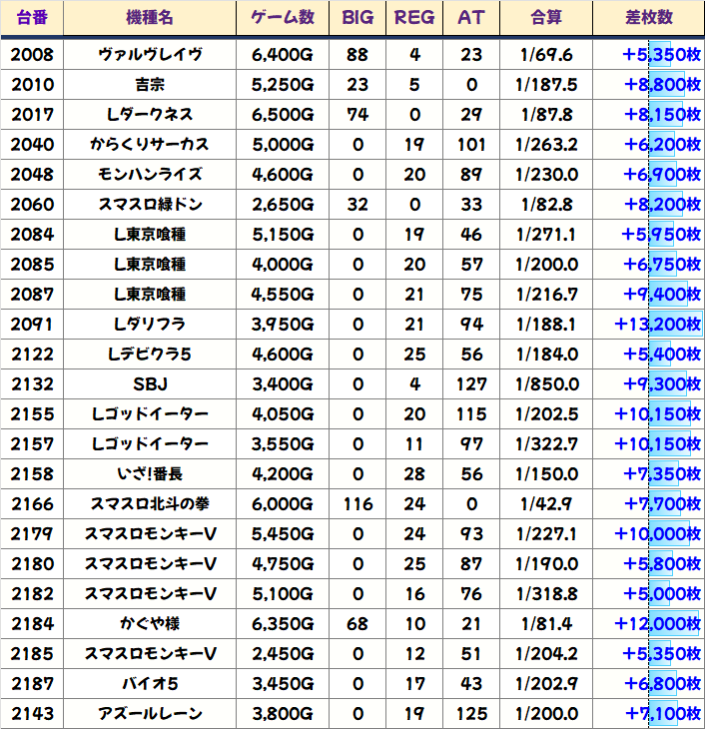The image size is (705, 729).
Task: Click the +13,200枚 difference value
Action: tap(657, 324)
